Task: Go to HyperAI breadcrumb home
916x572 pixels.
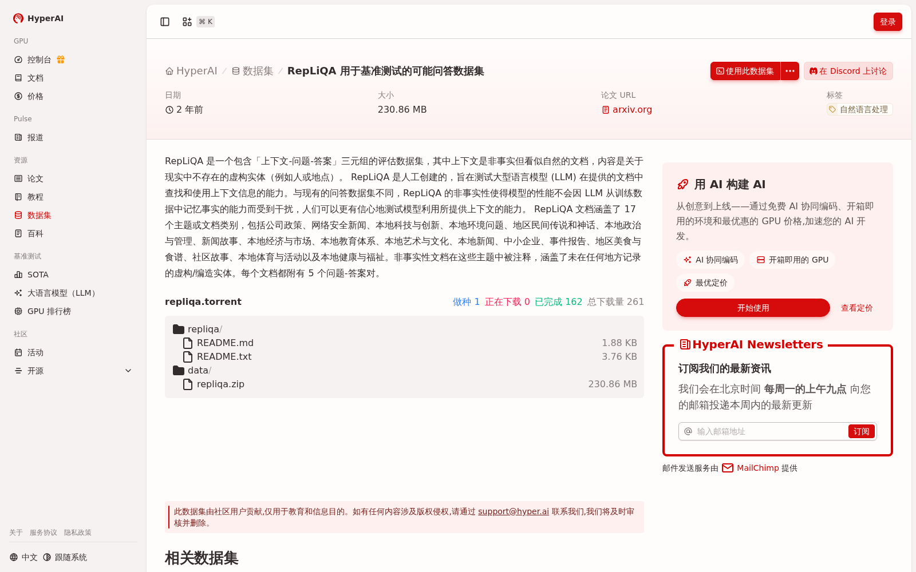Action: click(x=191, y=71)
